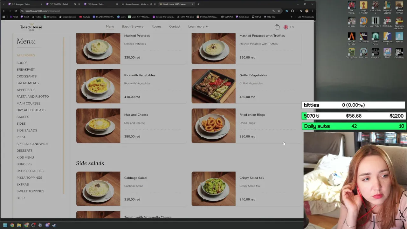Open the GitHub bookmark
The image size is (407, 229).
(257, 17)
